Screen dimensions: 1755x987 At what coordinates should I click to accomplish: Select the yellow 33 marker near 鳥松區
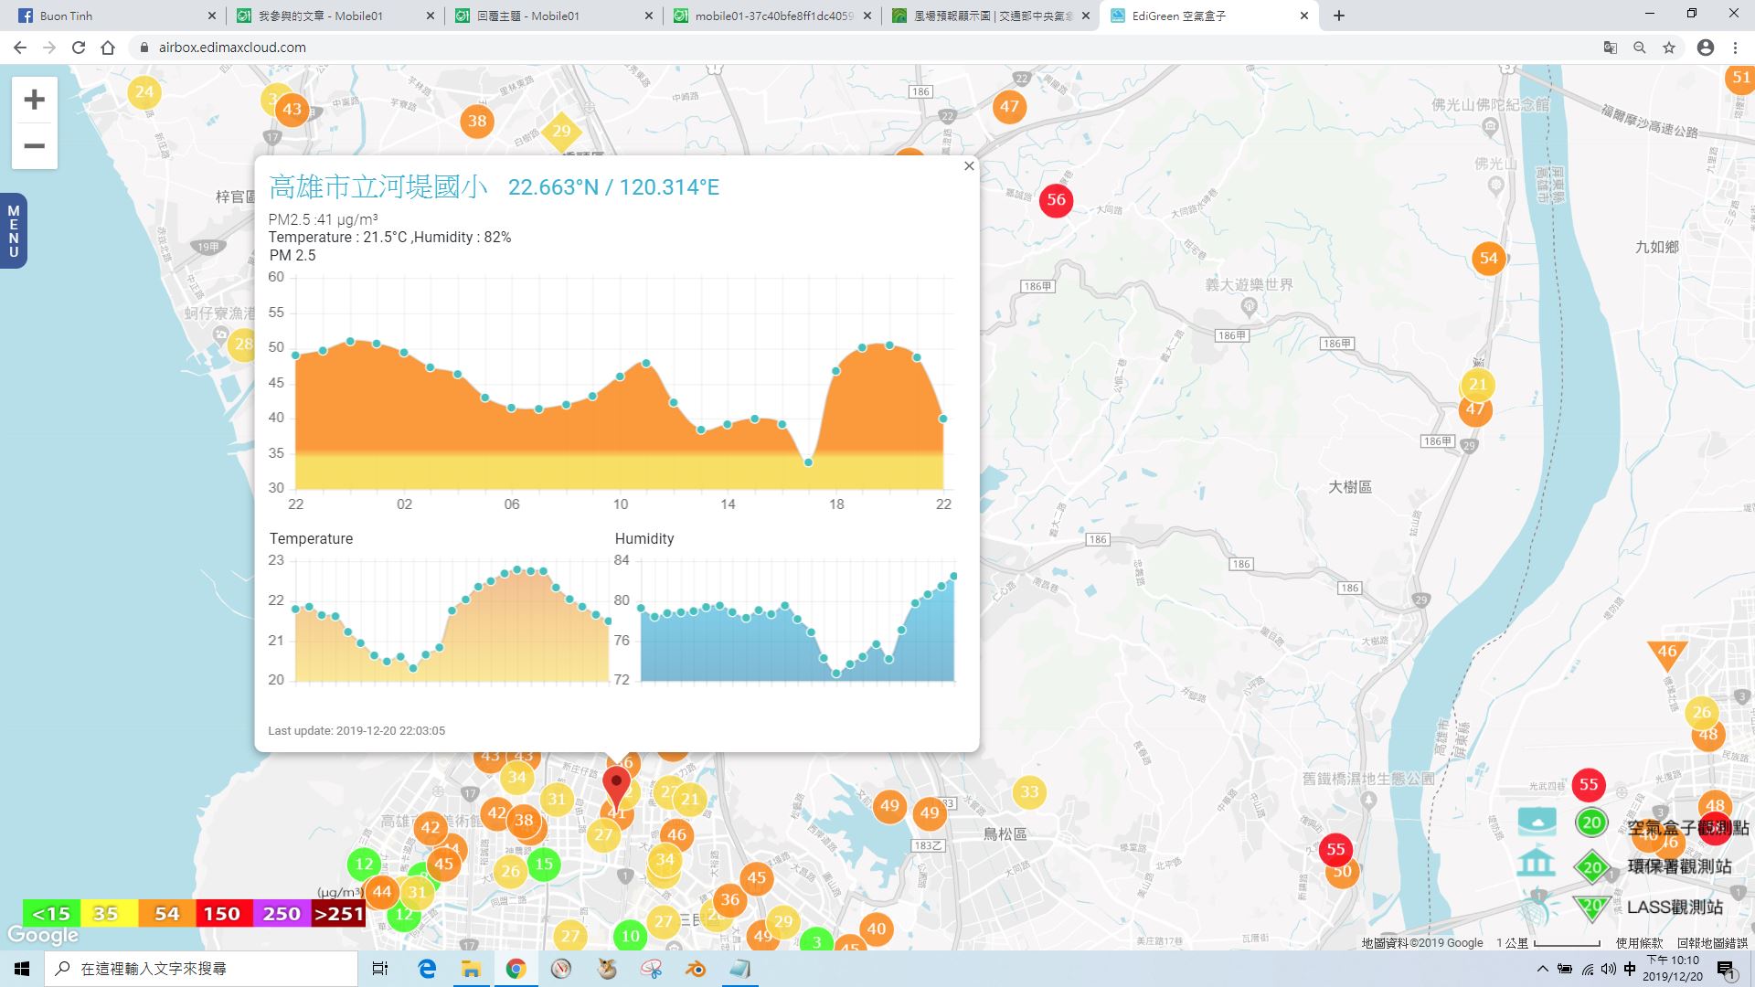[x=1029, y=792]
